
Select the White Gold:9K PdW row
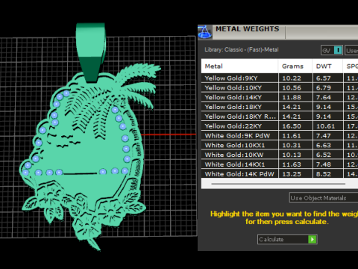[x=280, y=136]
